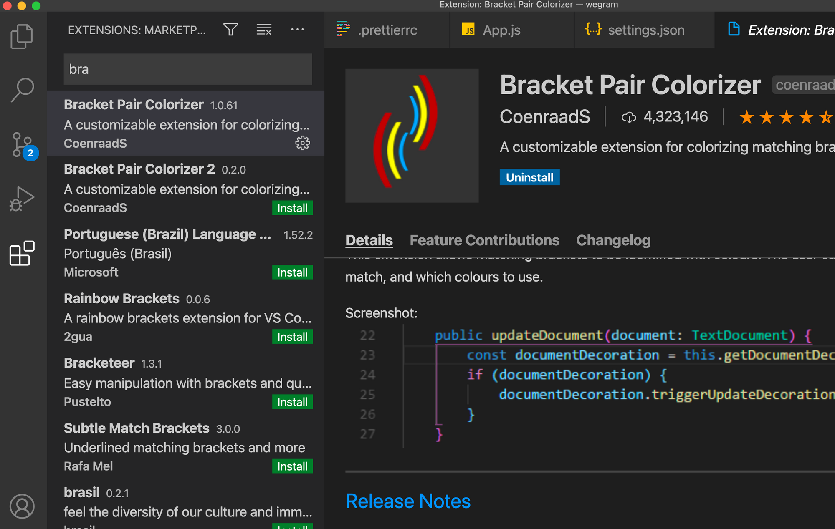
Task: Open the Explorer files icon
Action: 22,37
